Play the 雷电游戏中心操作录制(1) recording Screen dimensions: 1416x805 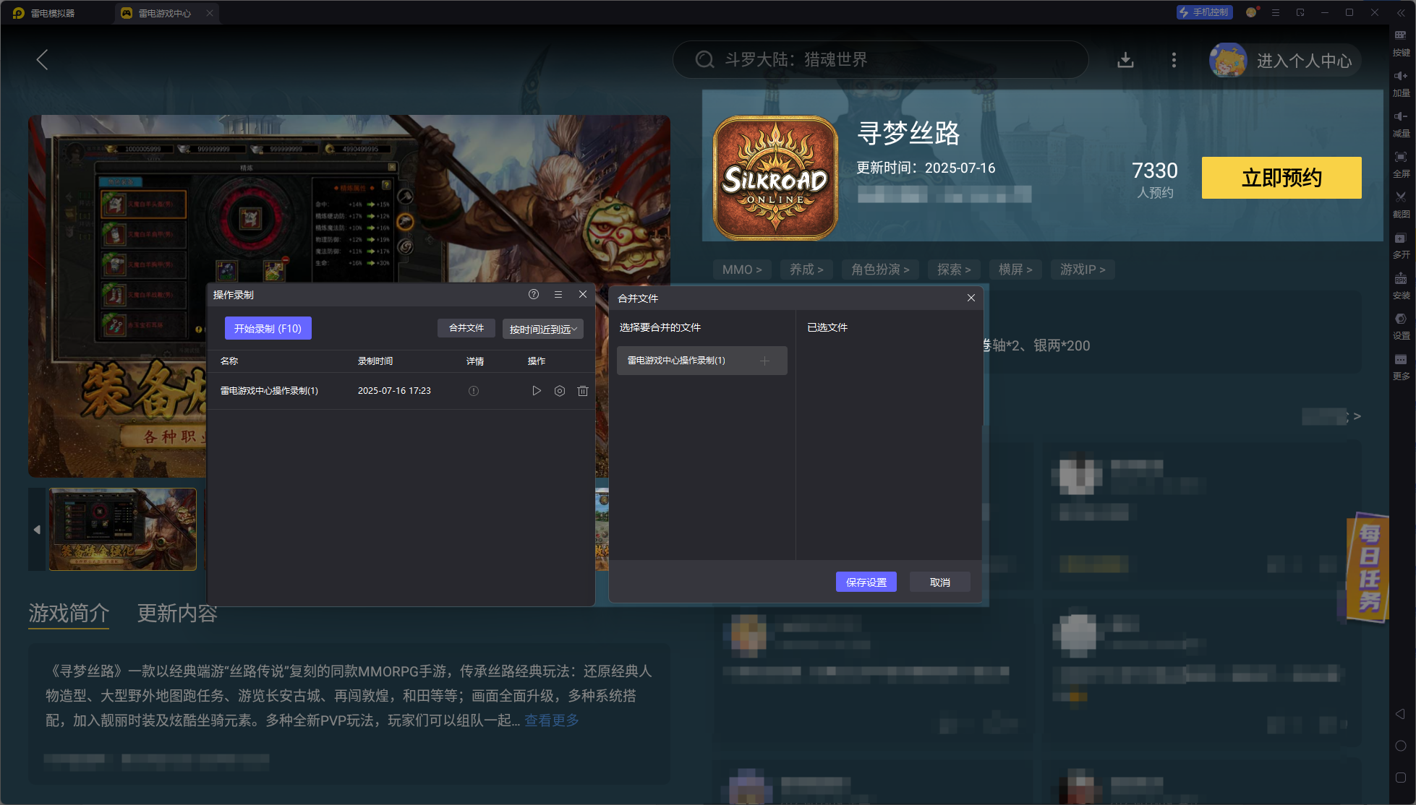(x=537, y=391)
